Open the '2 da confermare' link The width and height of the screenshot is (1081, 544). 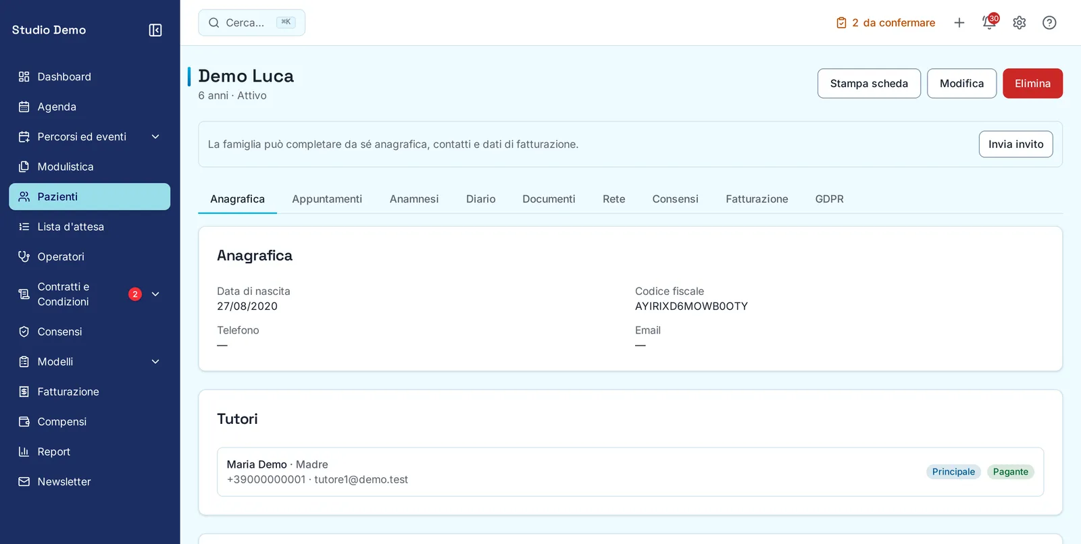(x=886, y=23)
